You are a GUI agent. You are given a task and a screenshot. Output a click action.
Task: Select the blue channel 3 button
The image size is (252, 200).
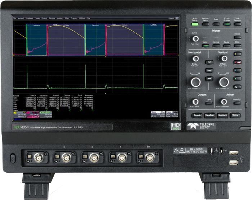(237, 71)
